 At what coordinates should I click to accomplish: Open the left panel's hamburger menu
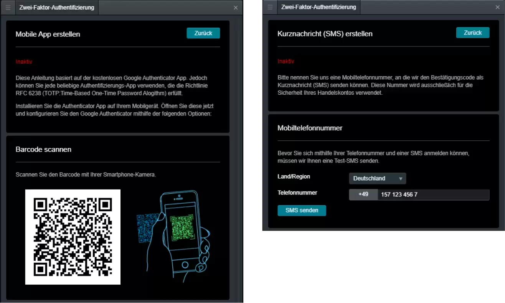click(8, 7)
